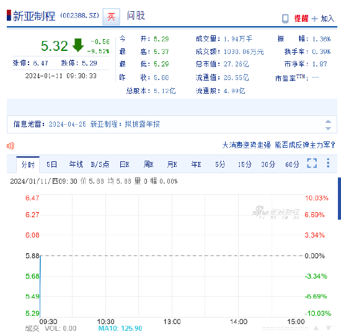The image size is (341, 332).
Task: Switch to the 5日 chart tab
Action: [x=51, y=164]
